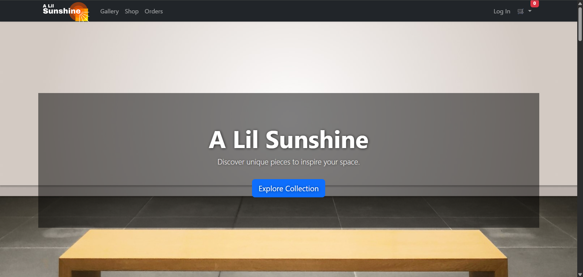Open the shopping cart icon
583x277 pixels.
(x=520, y=12)
